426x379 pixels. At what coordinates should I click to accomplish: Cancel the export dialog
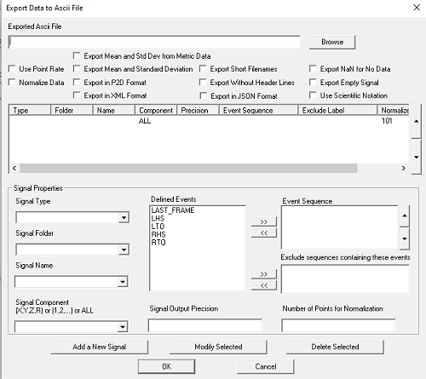click(266, 366)
